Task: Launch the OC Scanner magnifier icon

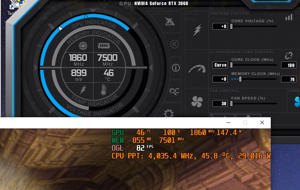Action: coord(174,91)
